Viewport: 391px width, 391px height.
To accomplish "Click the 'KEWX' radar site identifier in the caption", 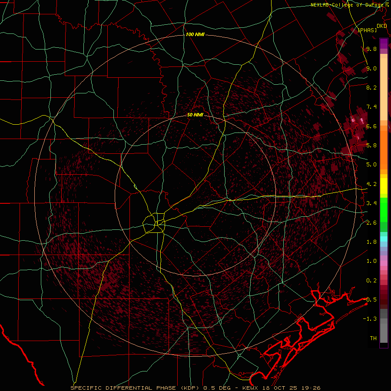I will (x=251, y=388).
